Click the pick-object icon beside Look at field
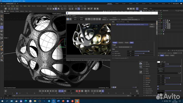 pyautogui.click(x=180, y=73)
